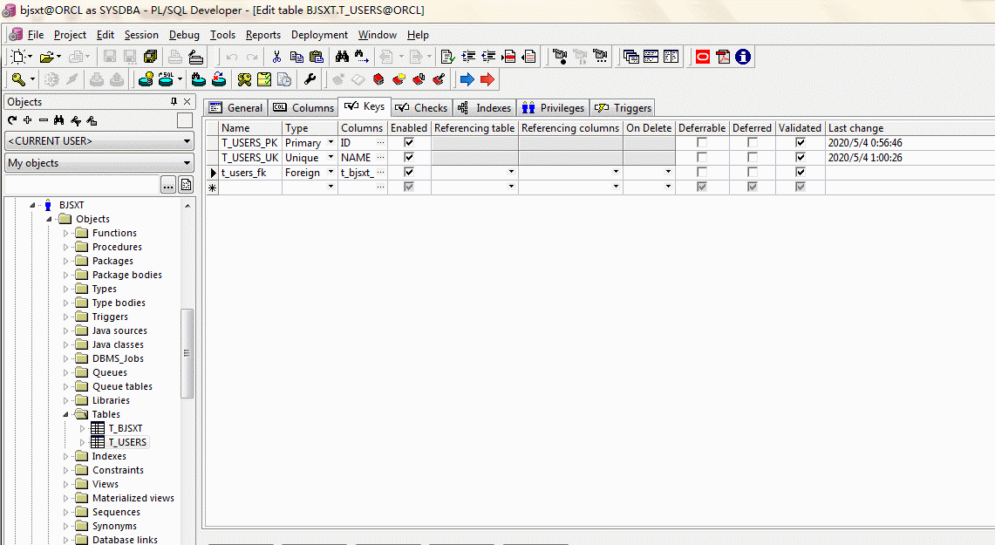Click the Copy icon in the toolbar
The width and height of the screenshot is (995, 545).
296,57
